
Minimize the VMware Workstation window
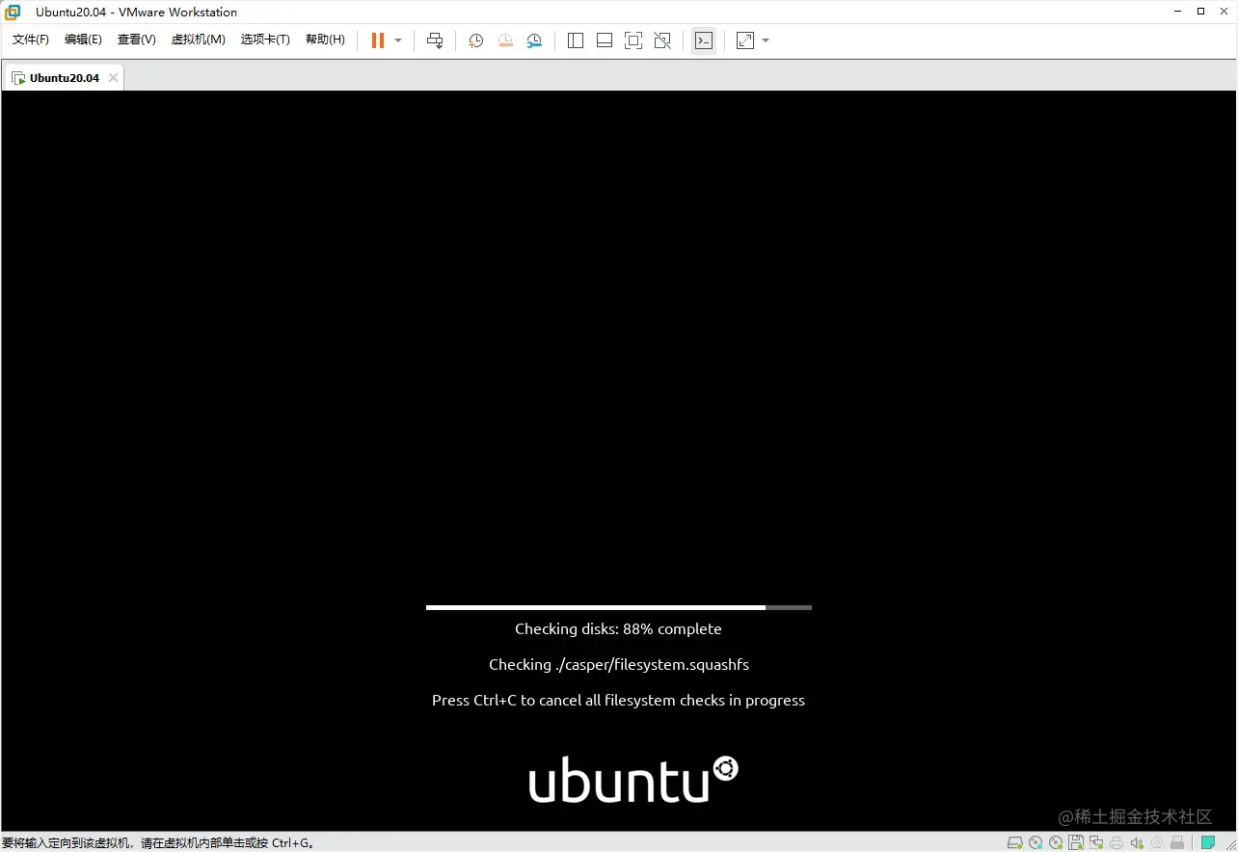click(x=1178, y=12)
